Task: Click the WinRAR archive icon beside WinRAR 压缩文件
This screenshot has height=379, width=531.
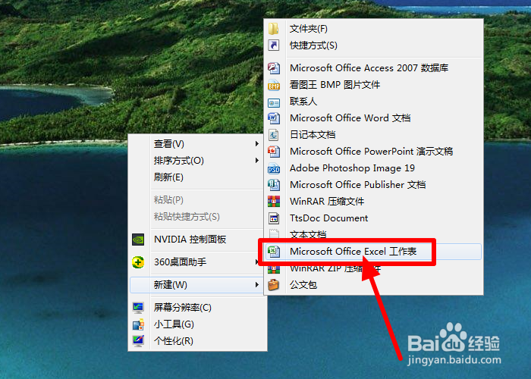Action: [274, 202]
